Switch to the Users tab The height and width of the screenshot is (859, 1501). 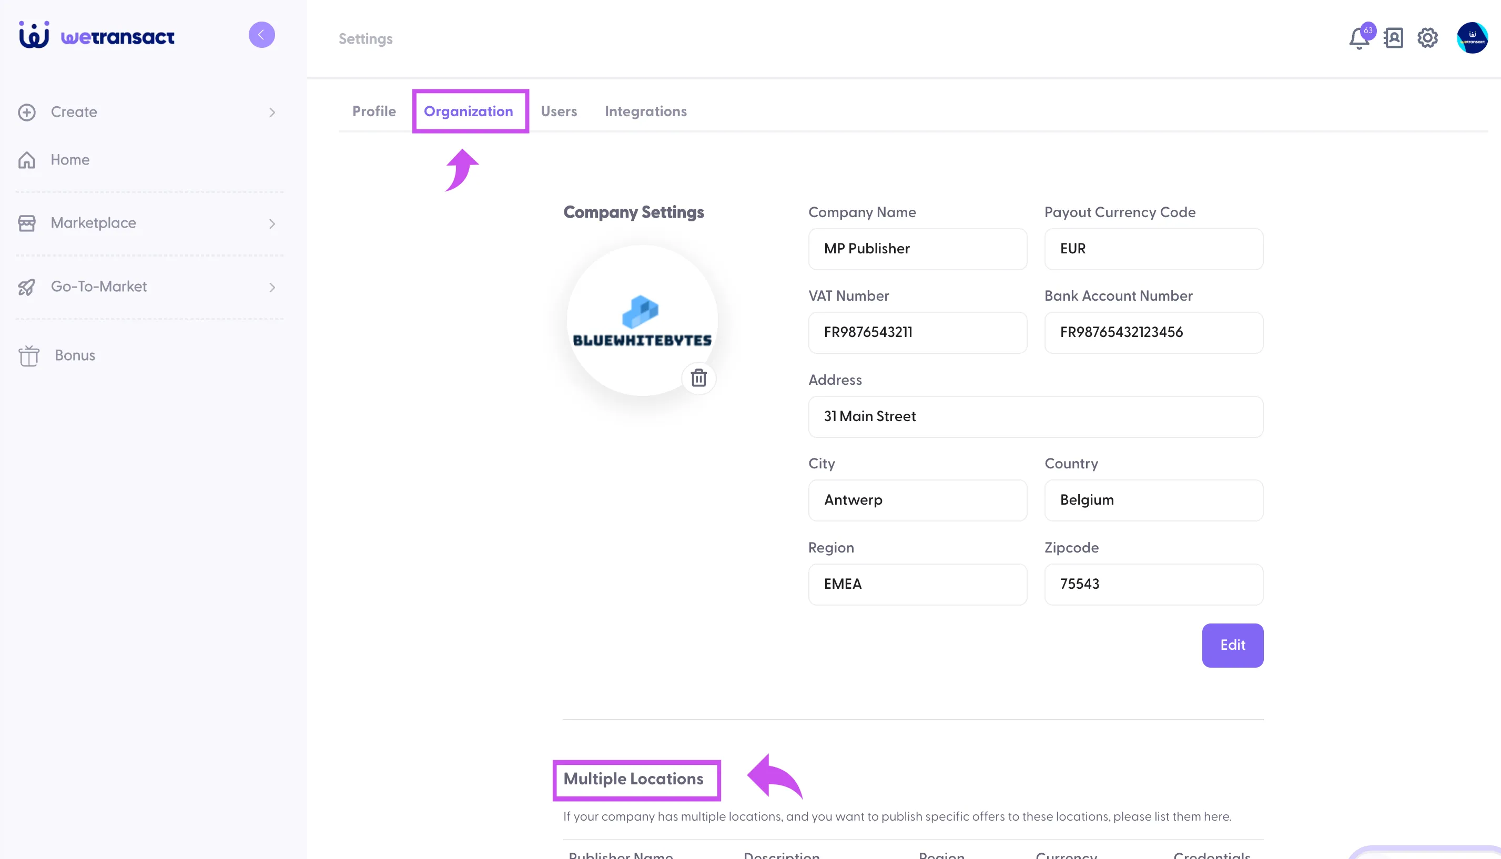pyautogui.click(x=559, y=111)
